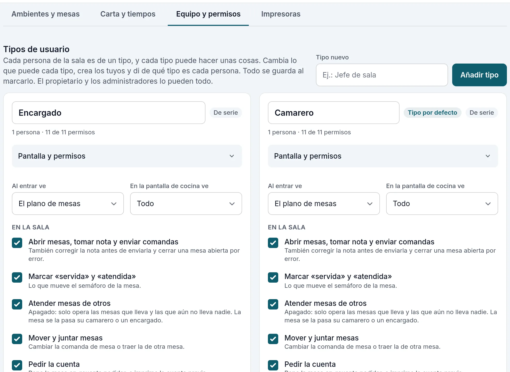Select the Equipo y permisos tab
The image size is (510, 372).
pyautogui.click(x=208, y=14)
